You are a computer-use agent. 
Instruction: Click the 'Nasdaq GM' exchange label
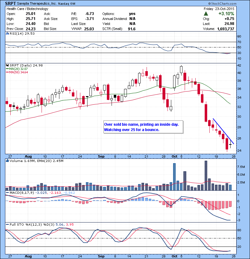pos(67,4)
